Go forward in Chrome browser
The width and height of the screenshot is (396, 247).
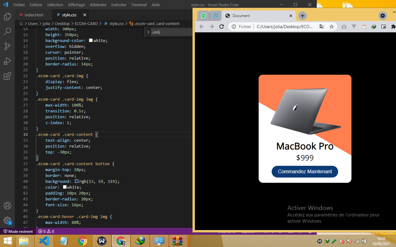point(212,27)
